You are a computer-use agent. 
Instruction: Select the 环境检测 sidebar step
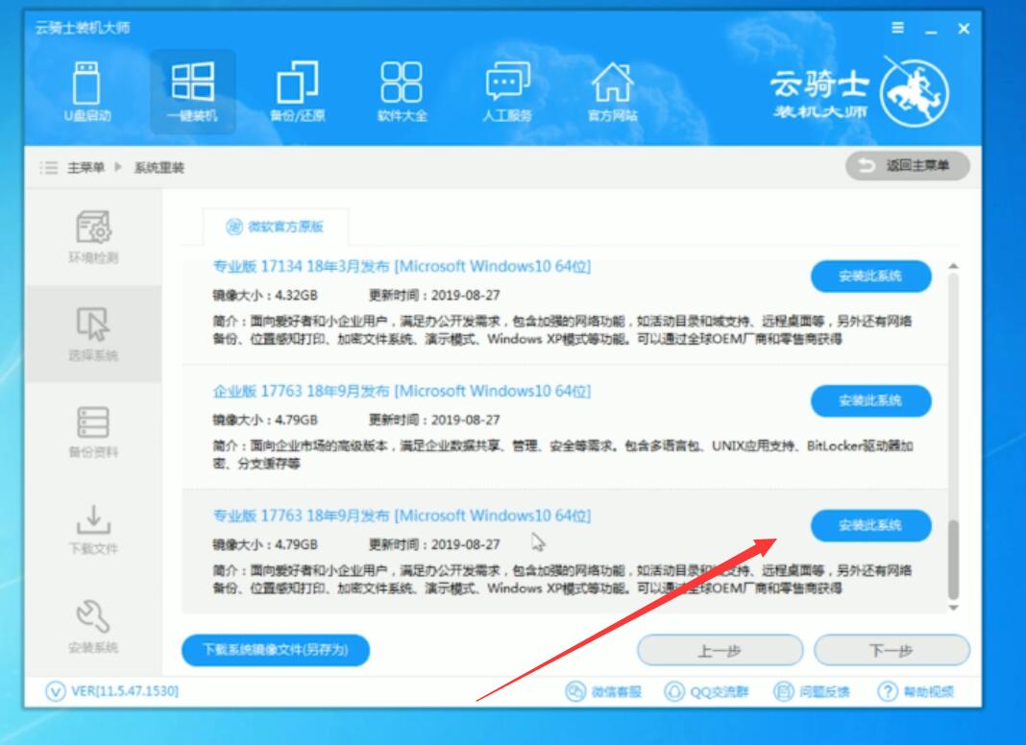[x=93, y=237]
